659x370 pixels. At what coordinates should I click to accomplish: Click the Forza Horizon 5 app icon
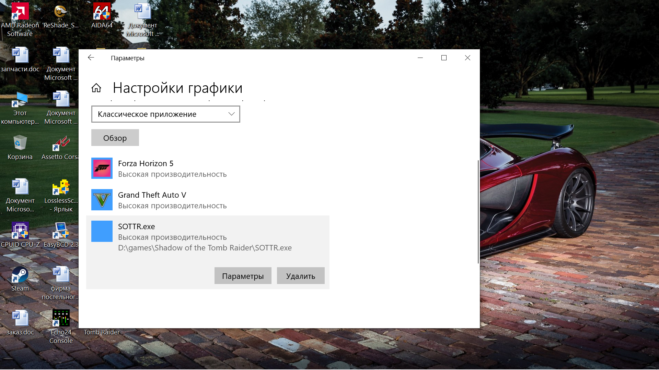(x=102, y=168)
